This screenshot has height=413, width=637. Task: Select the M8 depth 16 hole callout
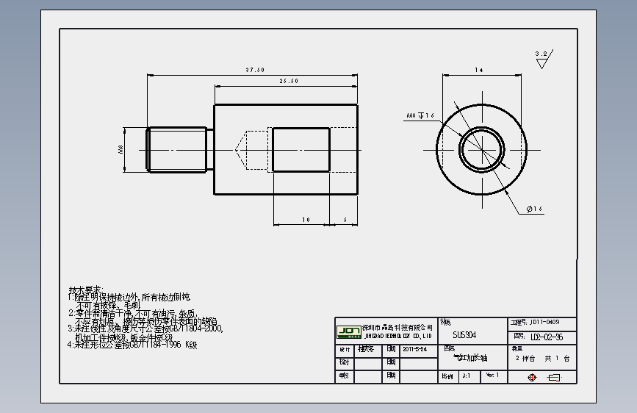point(420,115)
